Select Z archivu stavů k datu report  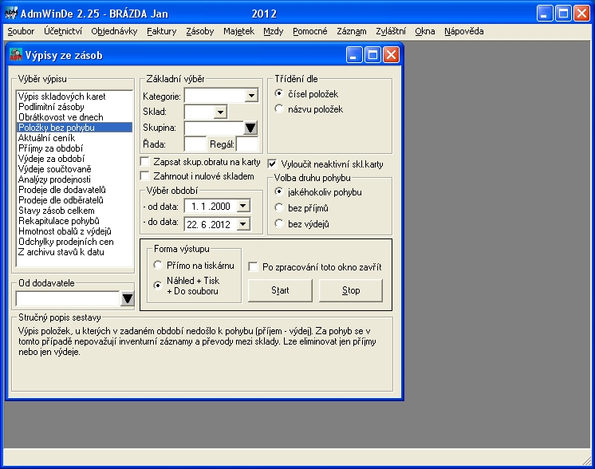pyautogui.click(x=75, y=252)
